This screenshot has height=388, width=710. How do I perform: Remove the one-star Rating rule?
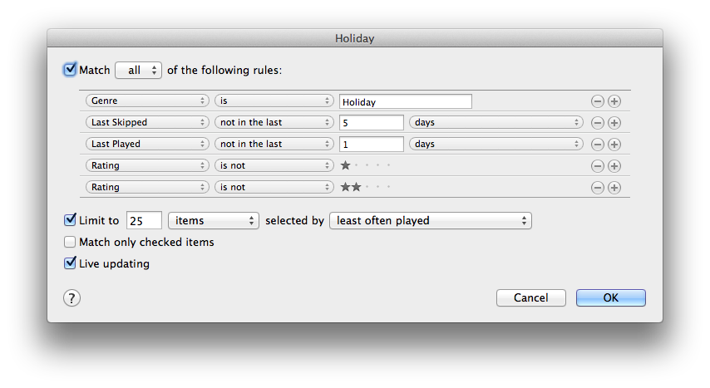[597, 166]
